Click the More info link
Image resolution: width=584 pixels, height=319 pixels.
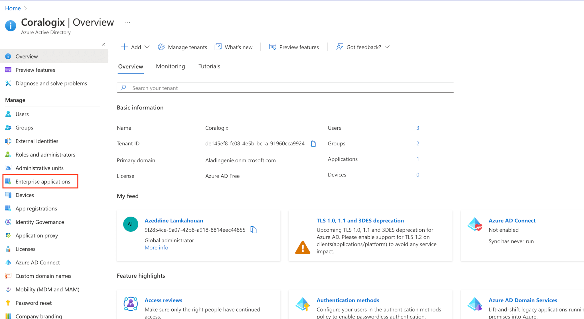[x=156, y=247]
